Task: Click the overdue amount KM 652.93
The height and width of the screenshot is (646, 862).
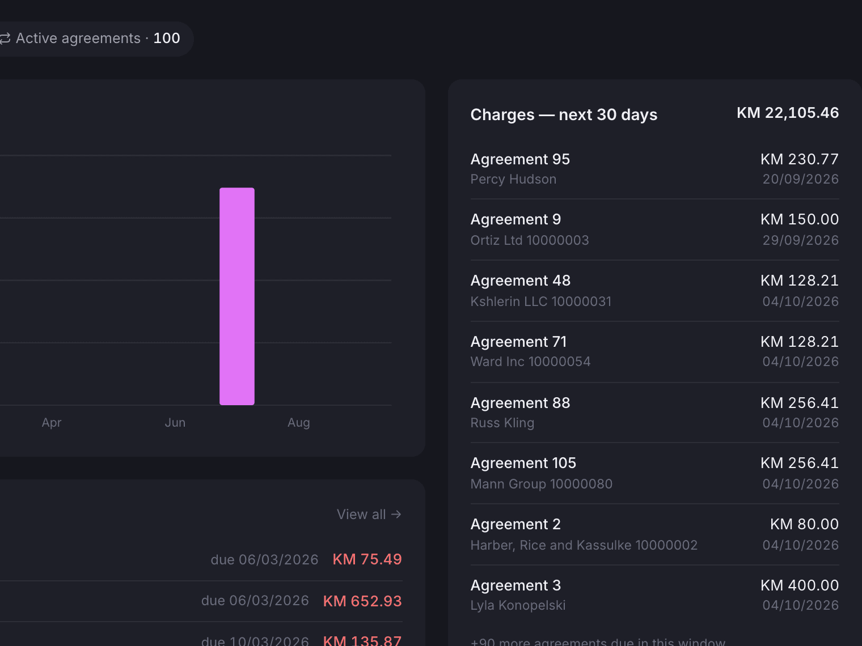Action: pyautogui.click(x=362, y=601)
